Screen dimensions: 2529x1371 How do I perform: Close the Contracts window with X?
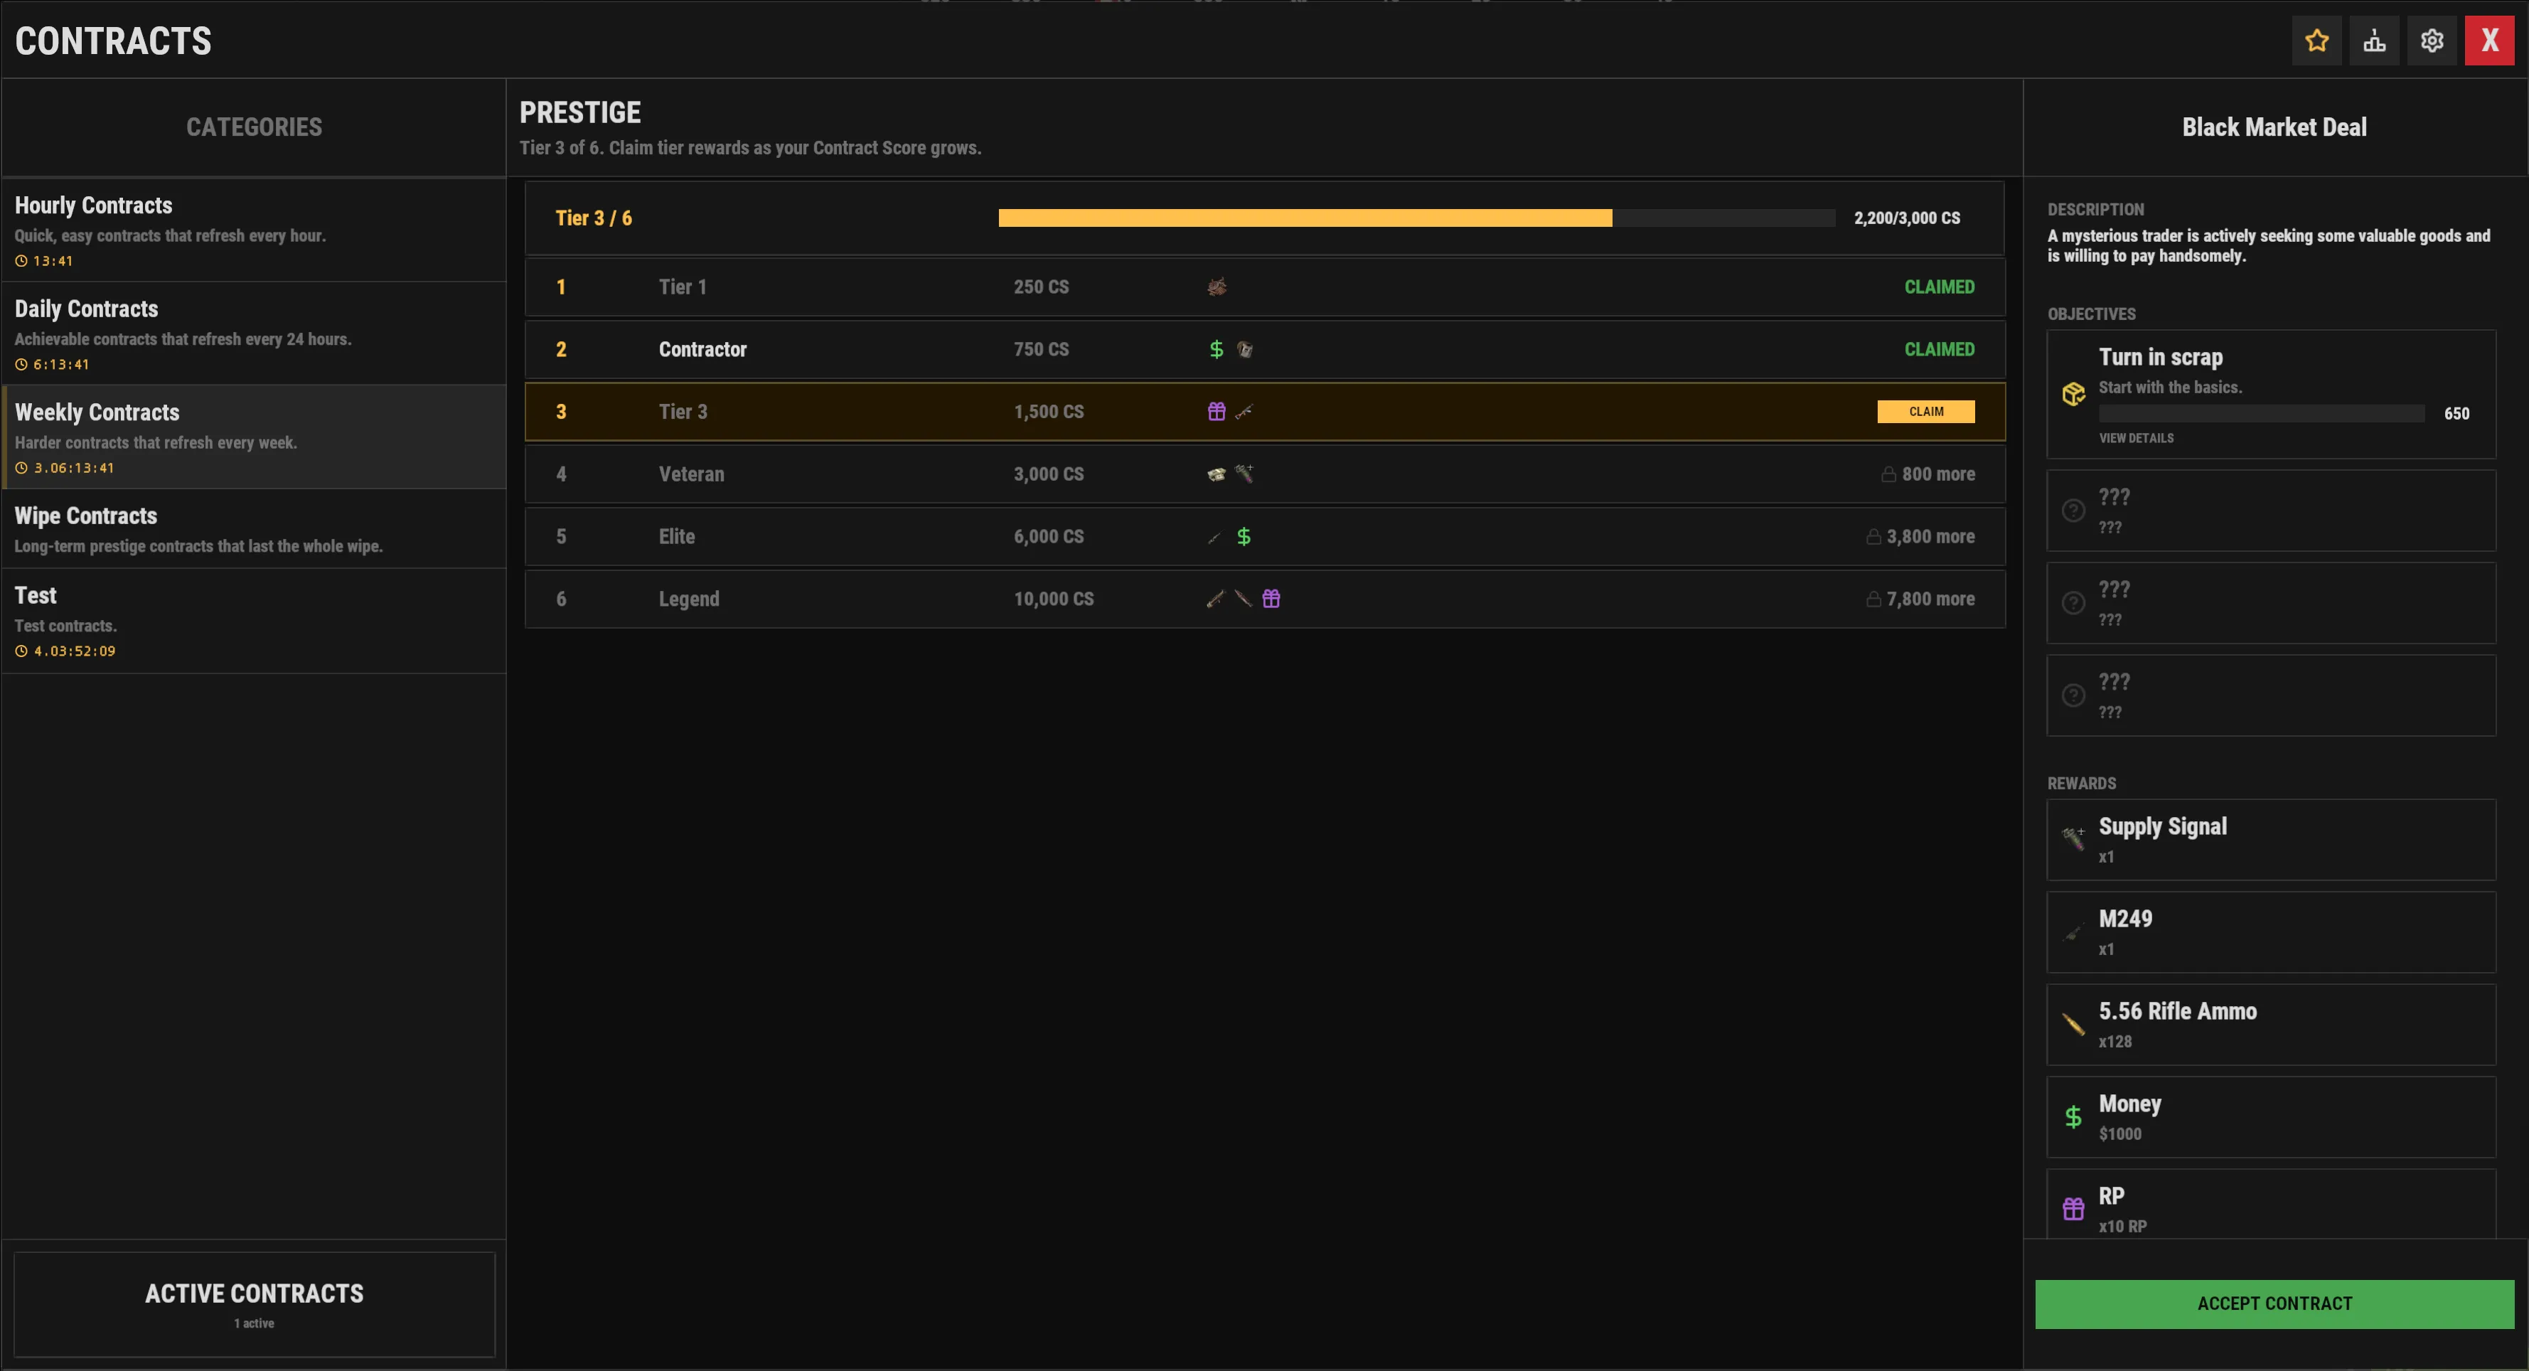point(2490,41)
